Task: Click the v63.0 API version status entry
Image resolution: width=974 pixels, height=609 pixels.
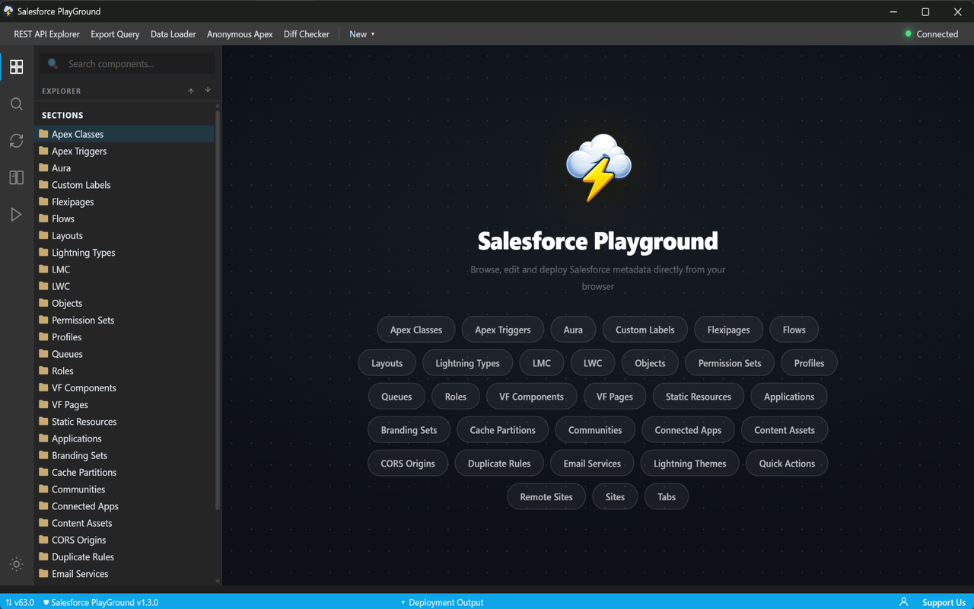Action: (x=20, y=602)
